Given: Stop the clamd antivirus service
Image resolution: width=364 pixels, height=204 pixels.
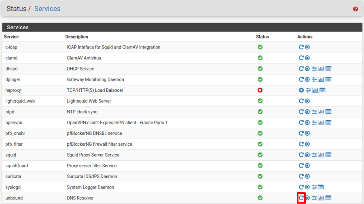Looking at the screenshot, I should pyautogui.click(x=307, y=58).
